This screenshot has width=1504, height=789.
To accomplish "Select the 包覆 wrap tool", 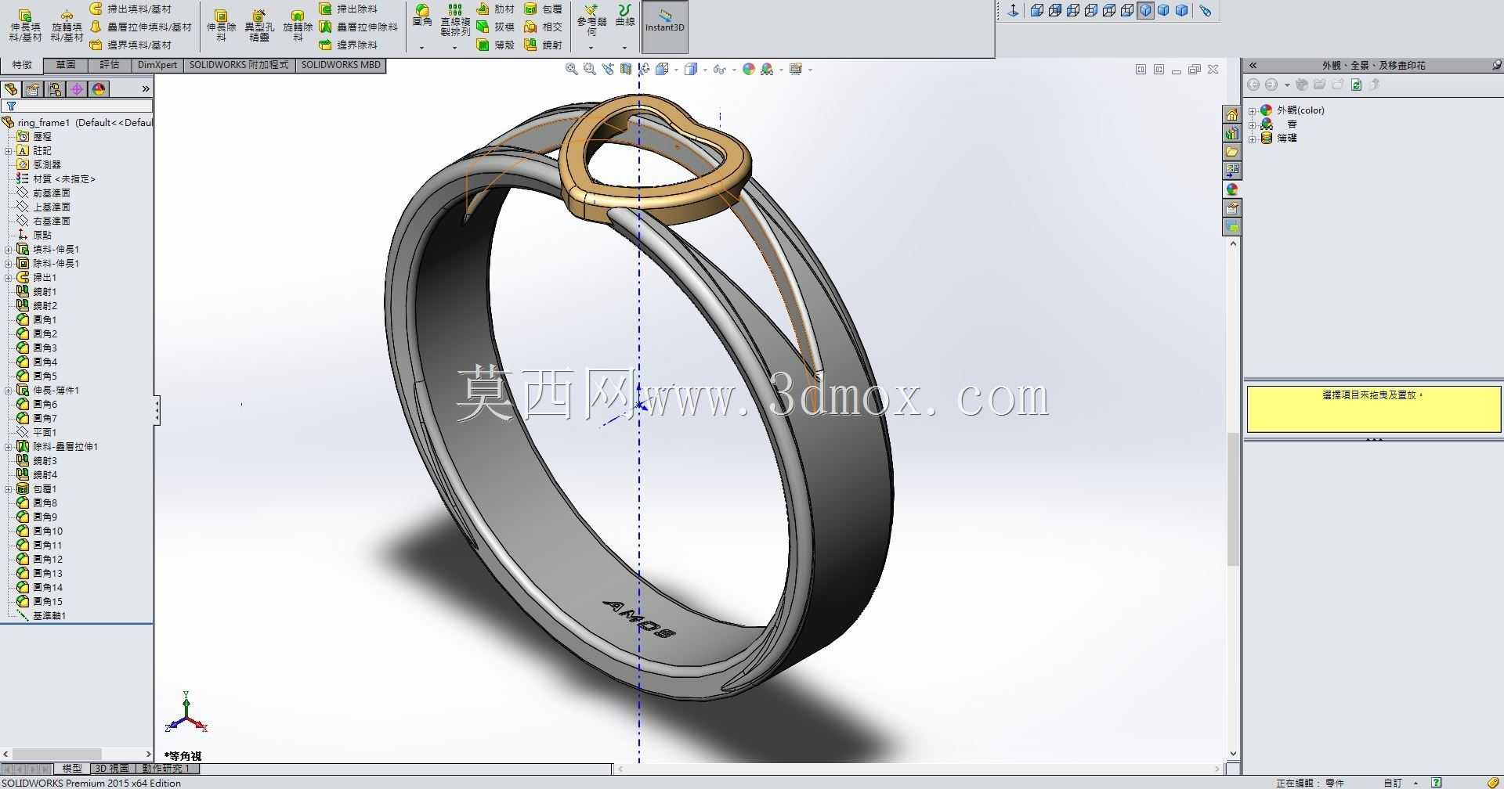I will 543,9.
